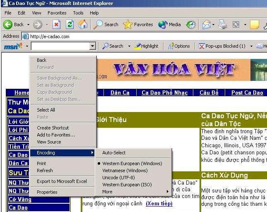Open Forward button history dropdown arrow
267x212 pixels.
coord(47,24)
